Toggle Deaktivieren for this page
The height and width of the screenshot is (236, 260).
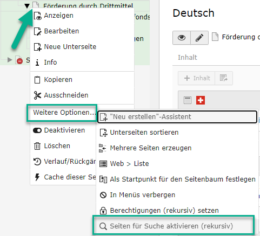pos(63,130)
